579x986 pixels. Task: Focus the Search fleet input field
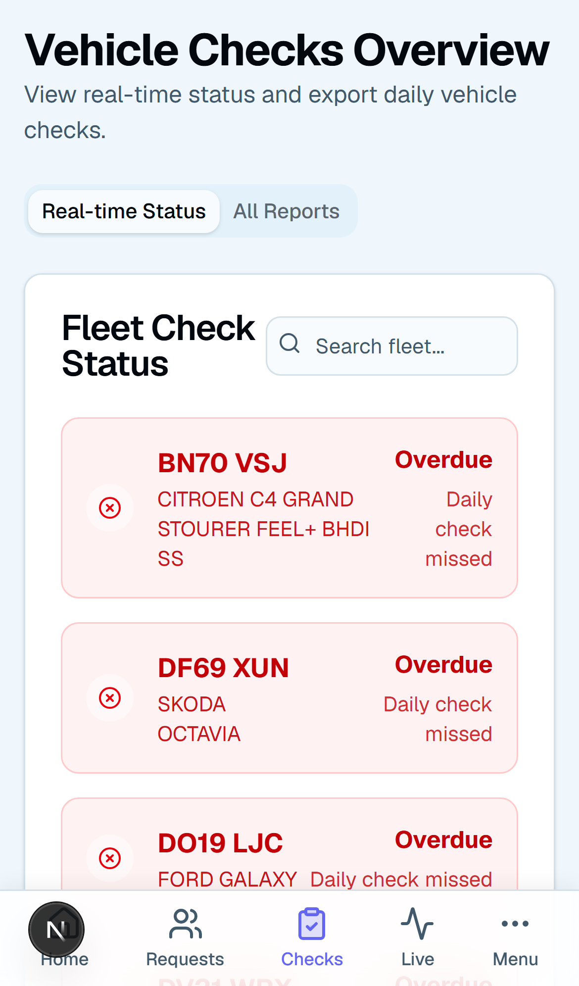click(x=392, y=346)
